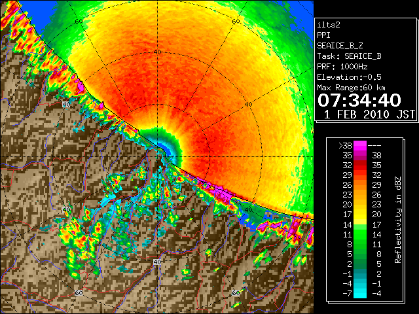Click the '1 FEB 2010 JST' date
The width and height of the screenshot is (419, 314).
pyautogui.click(x=369, y=114)
